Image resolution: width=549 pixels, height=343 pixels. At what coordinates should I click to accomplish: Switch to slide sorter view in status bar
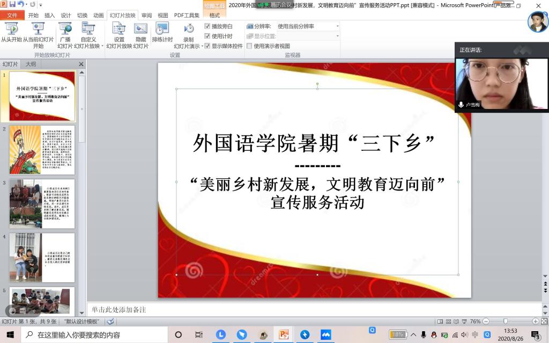point(448,322)
